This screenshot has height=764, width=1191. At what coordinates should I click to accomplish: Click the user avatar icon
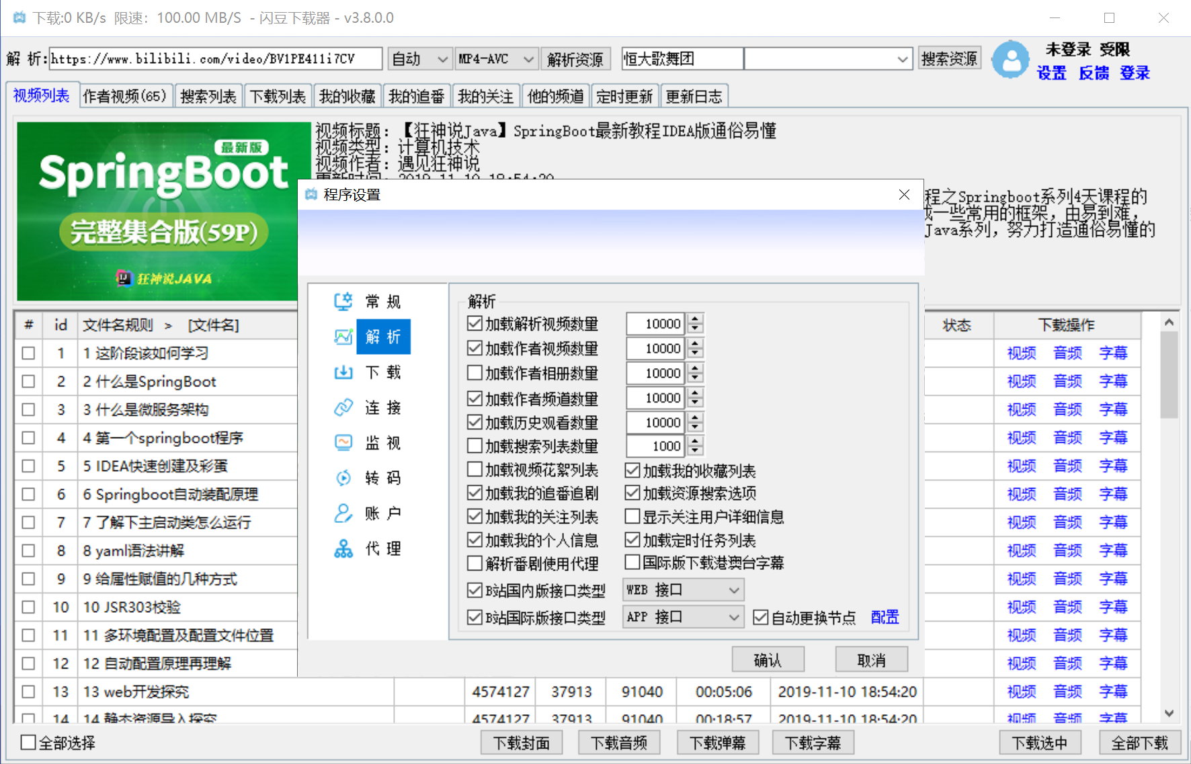pos(1010,60)
